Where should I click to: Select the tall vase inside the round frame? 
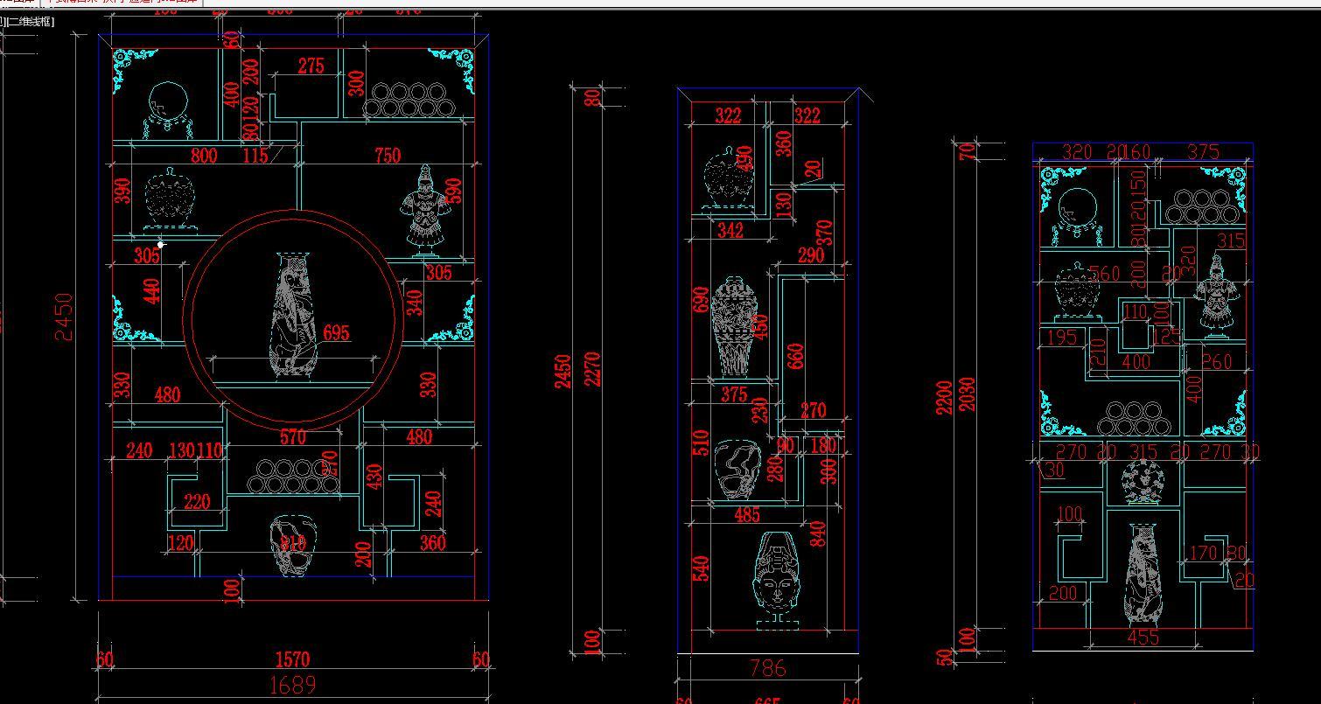(293, 317)
